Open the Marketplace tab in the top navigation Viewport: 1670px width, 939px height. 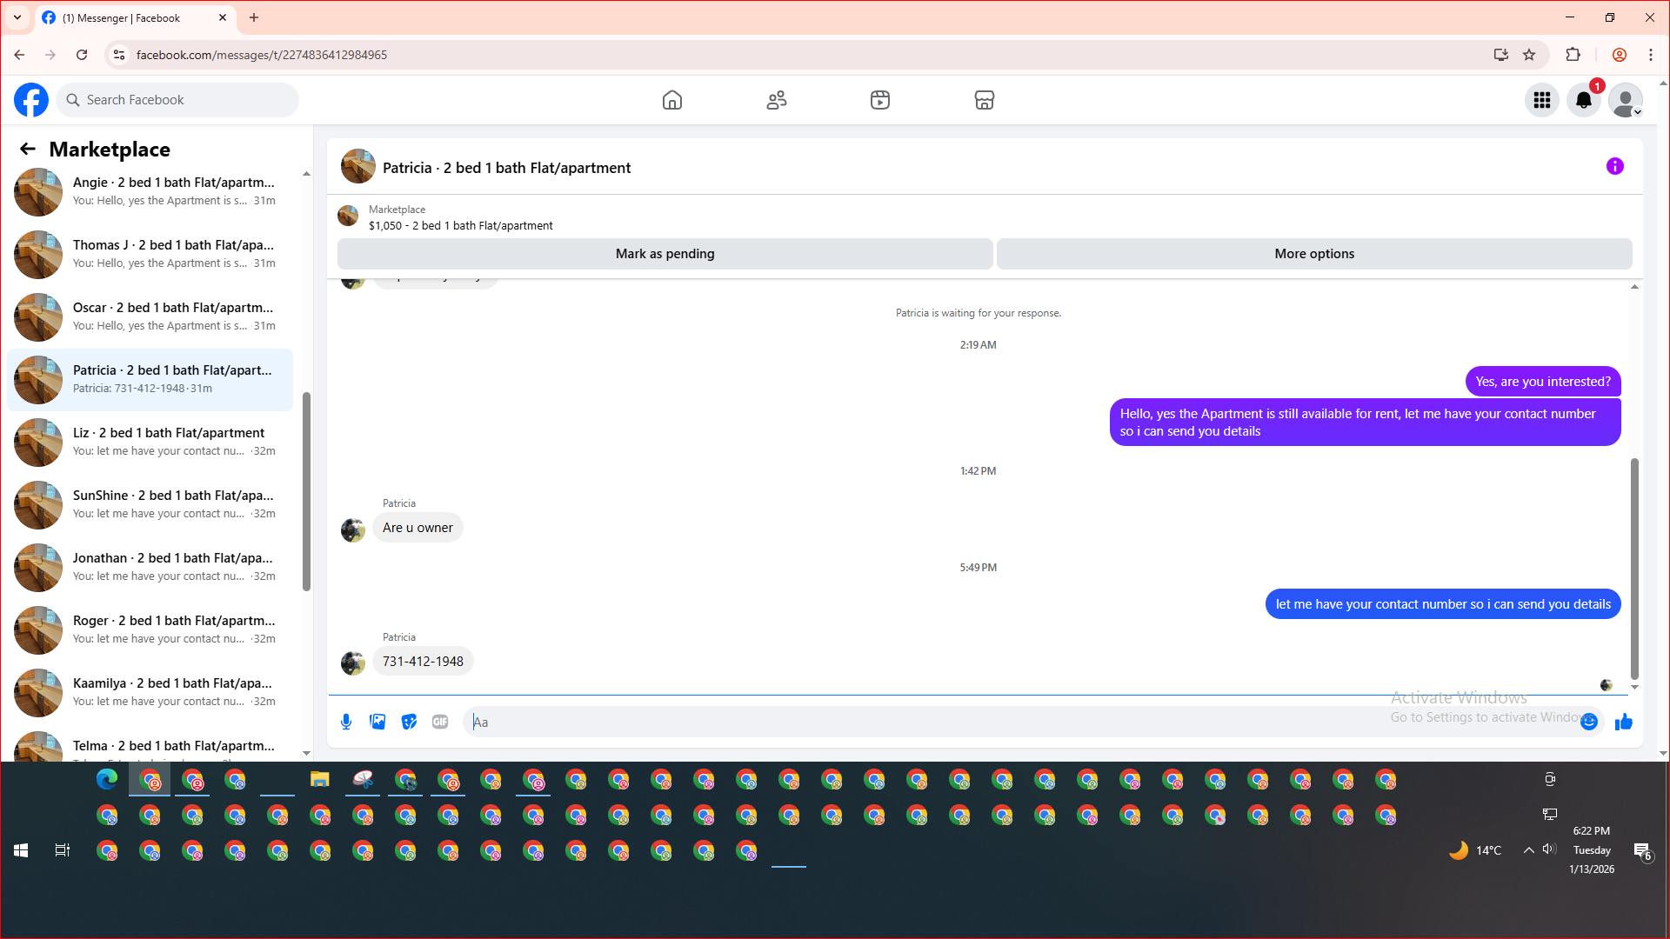[x=984, y=100]
